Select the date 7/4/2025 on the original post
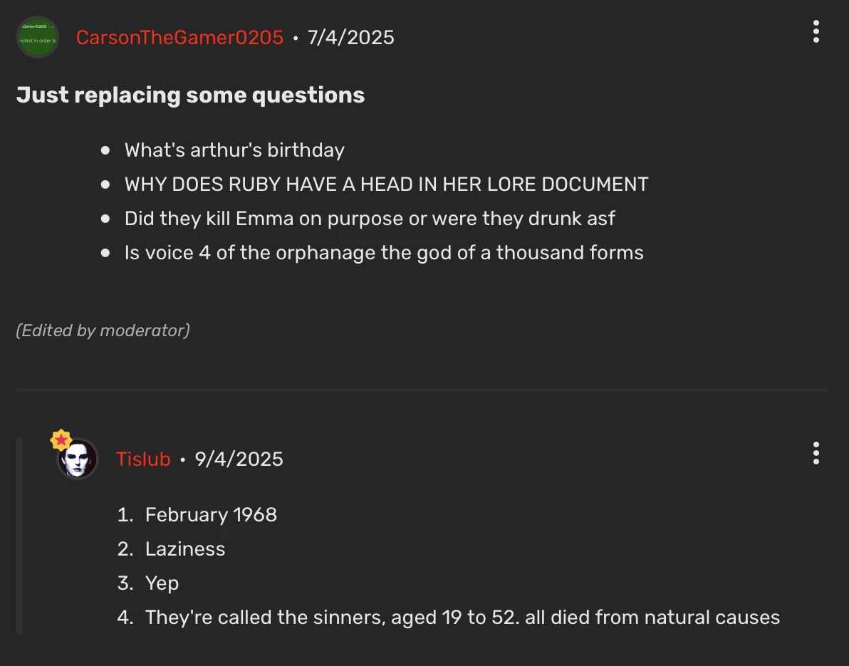This screenshot has width=849, height=666. click(350, 37)
